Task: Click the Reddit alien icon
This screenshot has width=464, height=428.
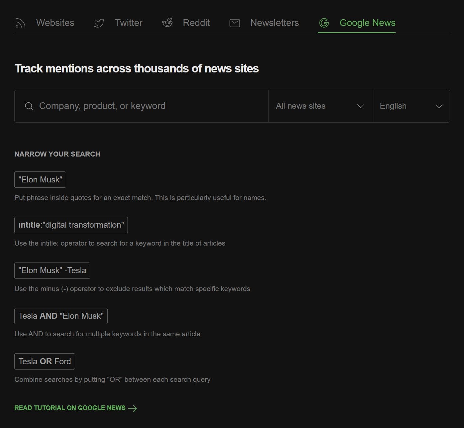Action: pos(167,23)
